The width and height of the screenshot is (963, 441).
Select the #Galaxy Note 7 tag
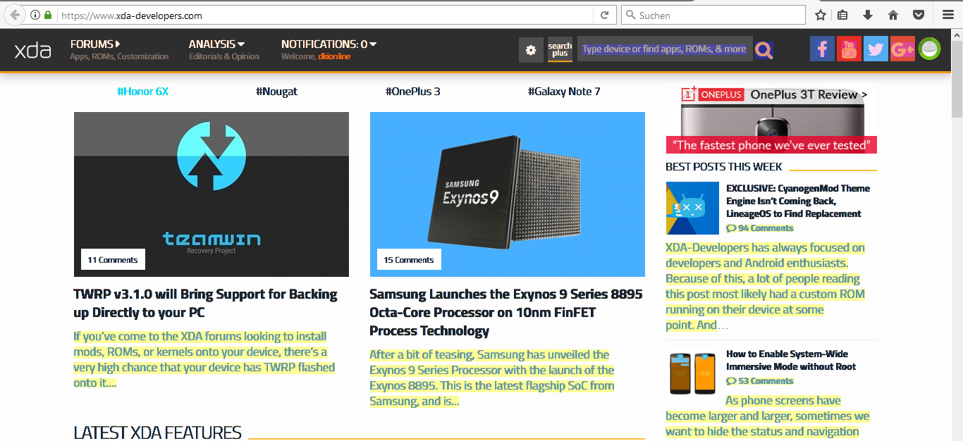tap(564, 92)
